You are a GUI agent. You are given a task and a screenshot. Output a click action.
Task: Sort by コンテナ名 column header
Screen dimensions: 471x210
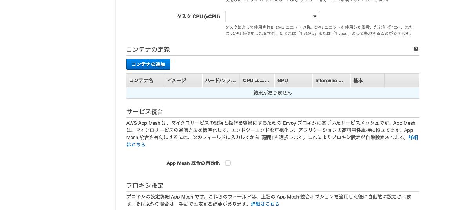coord(145,80)
